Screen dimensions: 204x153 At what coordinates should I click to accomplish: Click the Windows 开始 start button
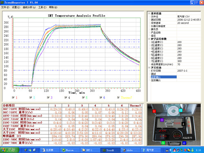tap(9, 150)
